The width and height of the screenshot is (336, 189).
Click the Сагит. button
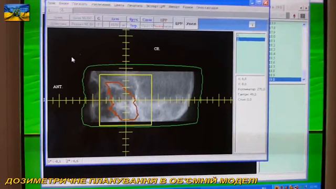click(x=147, y=20)
